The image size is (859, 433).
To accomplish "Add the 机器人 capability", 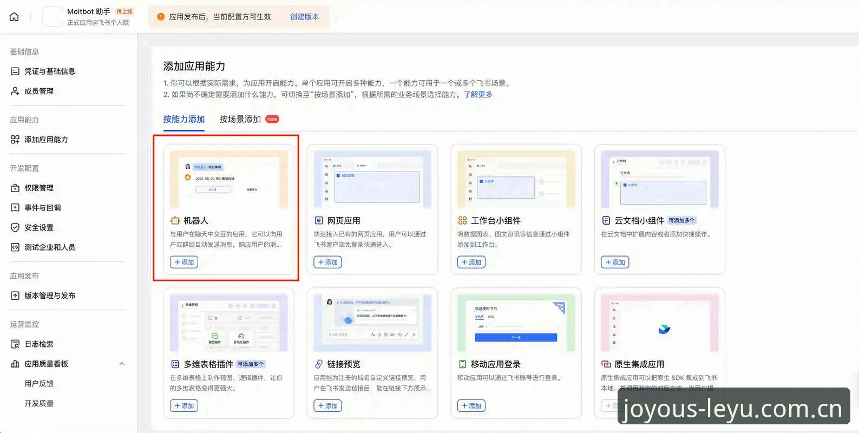I will coord(184,262).
